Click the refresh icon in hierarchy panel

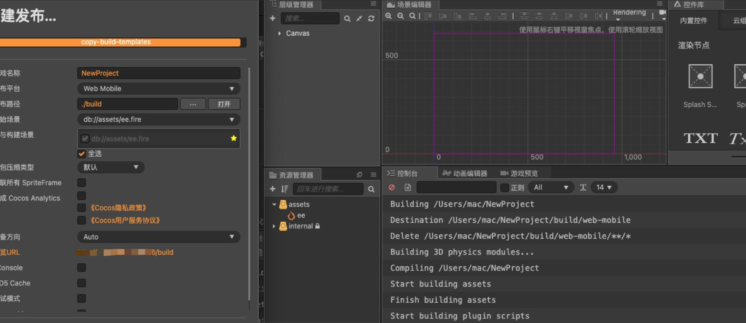click(x=371, y=19)
